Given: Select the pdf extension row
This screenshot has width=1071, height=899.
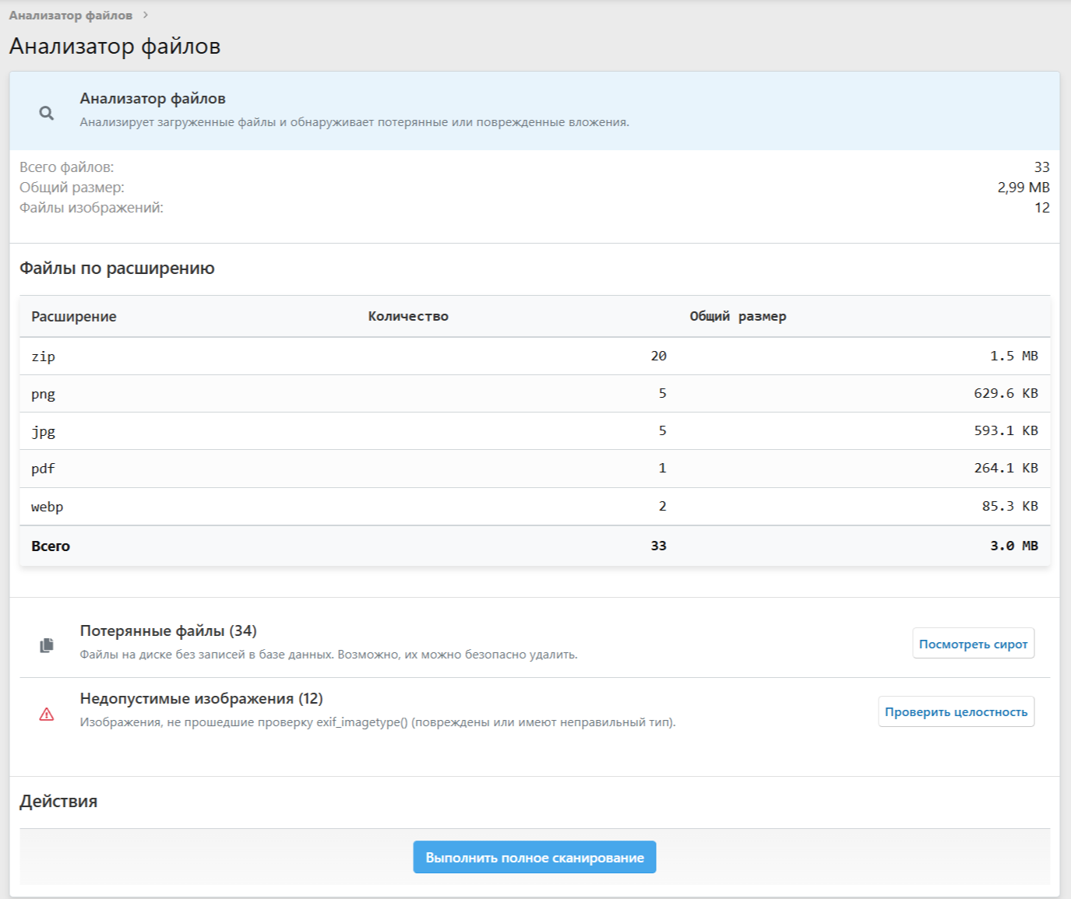Looking at the screenshot, I should coord(534,469).
